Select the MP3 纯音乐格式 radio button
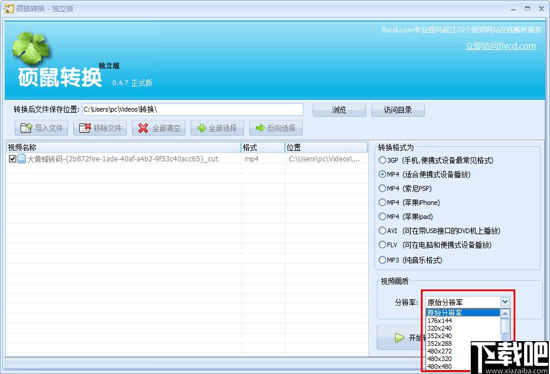The height and width of the screenshot is (374, 550). pos(382,260)
